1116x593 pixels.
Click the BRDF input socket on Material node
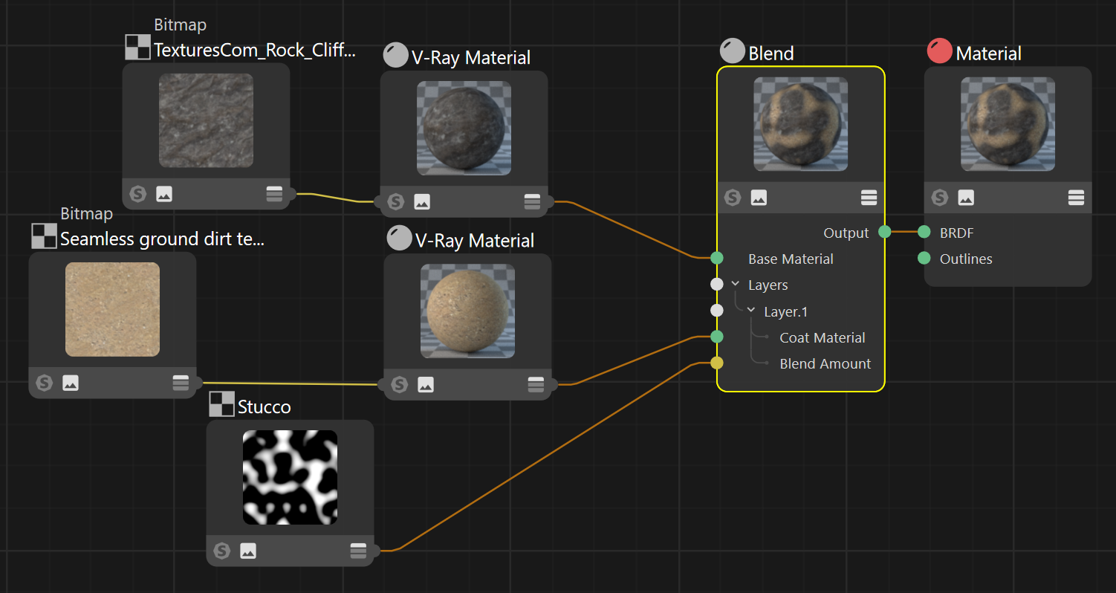[924, 232]
